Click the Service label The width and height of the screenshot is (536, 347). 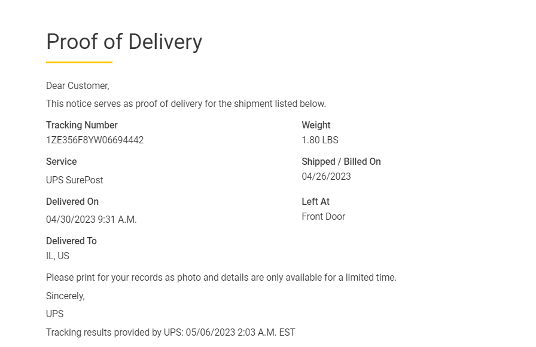[62, 162]
